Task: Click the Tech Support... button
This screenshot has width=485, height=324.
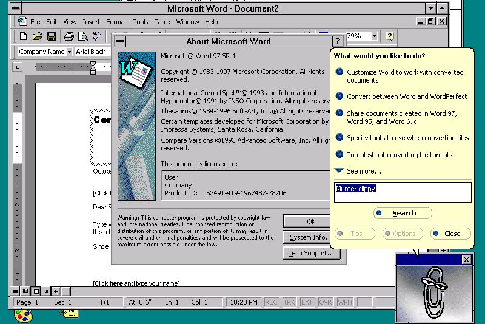Action: (311, 253)
